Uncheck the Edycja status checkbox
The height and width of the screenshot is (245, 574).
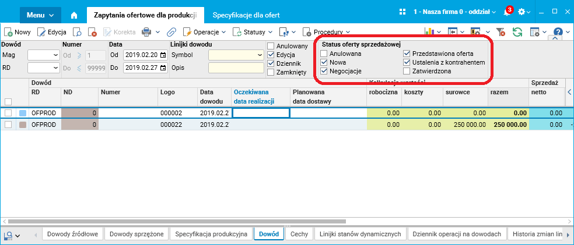[271, 55]
